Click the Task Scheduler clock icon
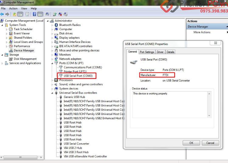Image resolution: width=228 pixels, height=163 pixels. point(11,29)
